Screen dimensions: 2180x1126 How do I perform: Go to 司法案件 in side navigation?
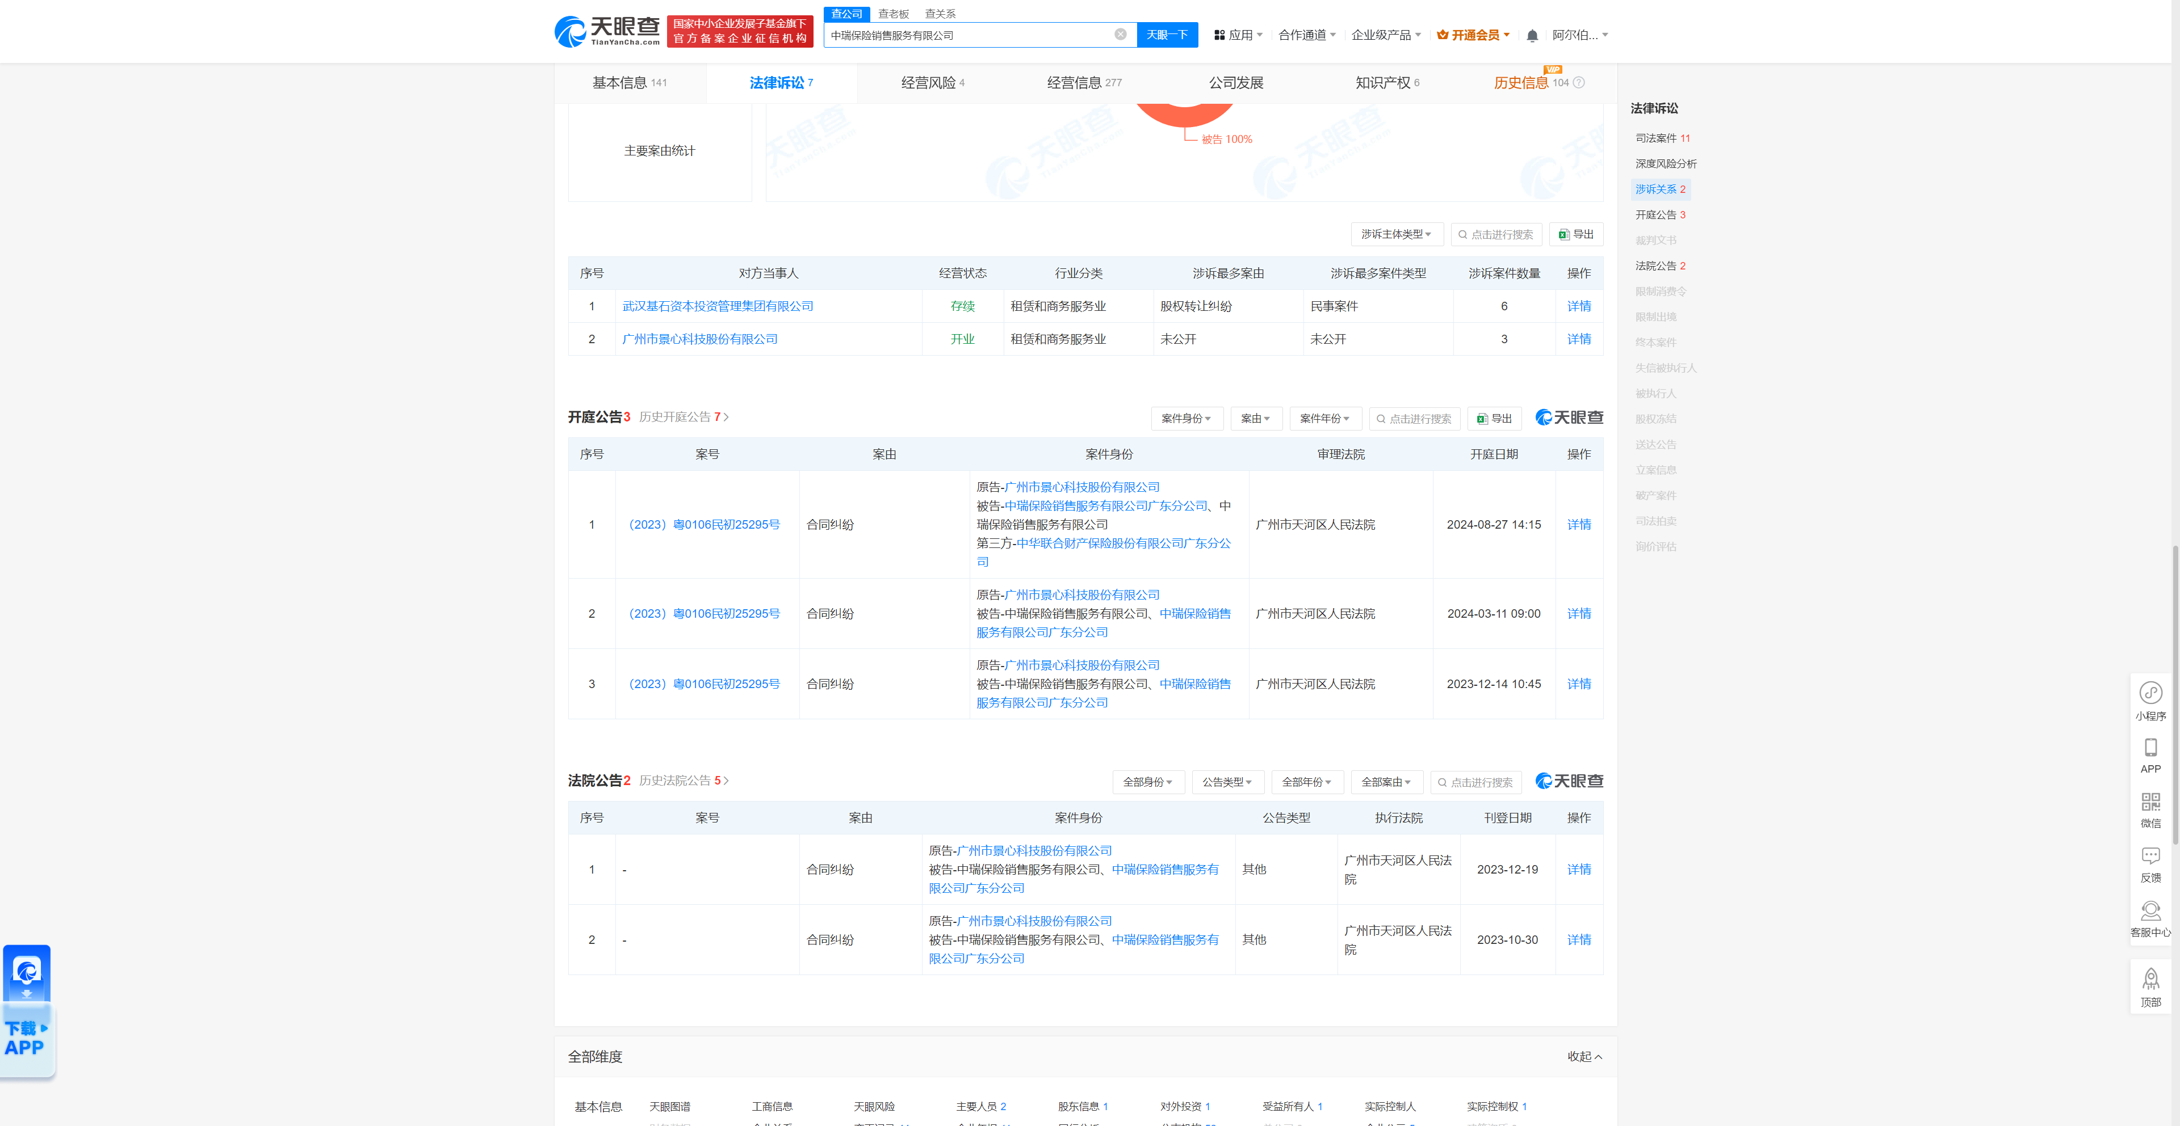1662,138
